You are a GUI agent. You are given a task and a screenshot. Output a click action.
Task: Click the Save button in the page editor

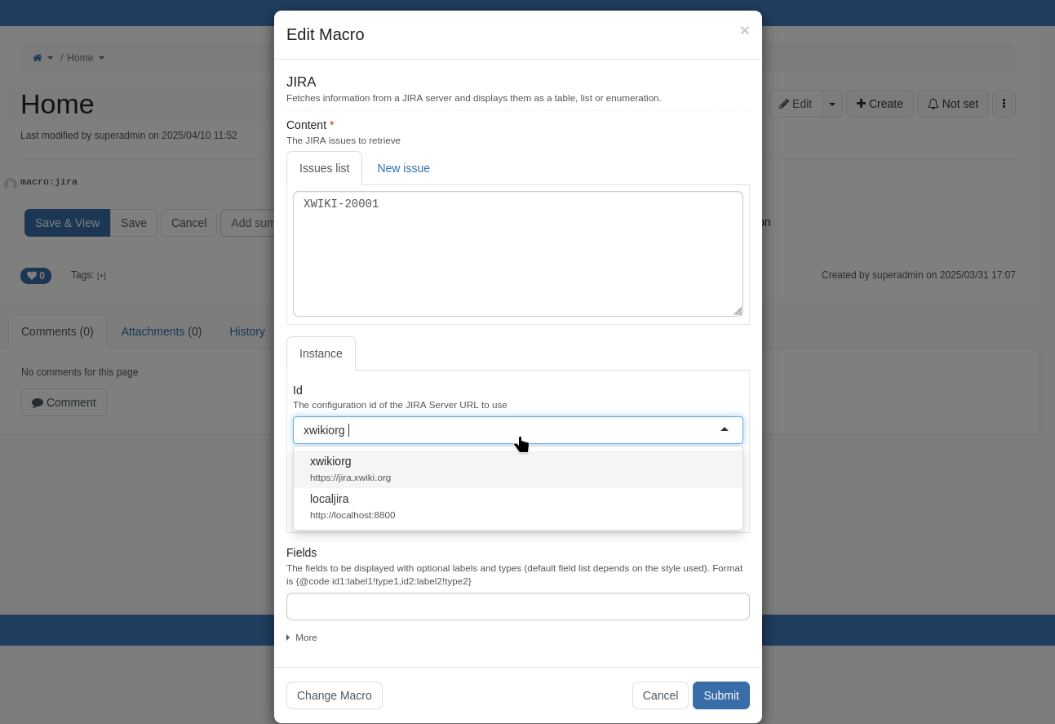(x=134, y=223)
